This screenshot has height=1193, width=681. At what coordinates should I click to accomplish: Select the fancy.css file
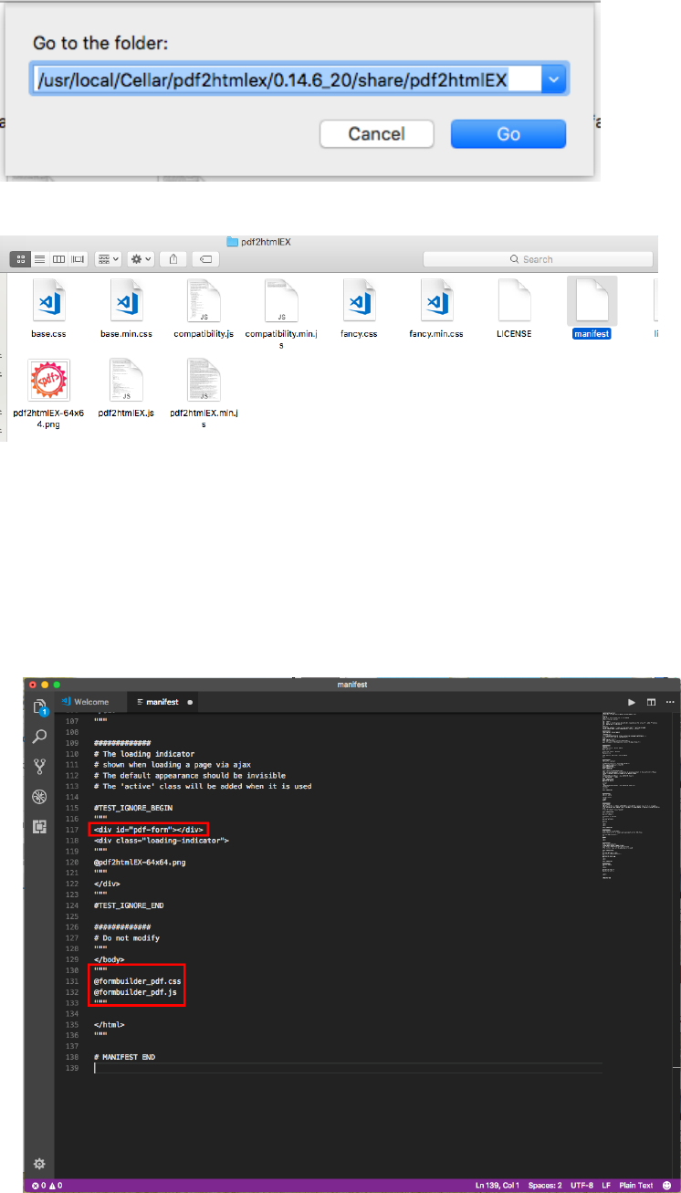pyautogui.click(x=359, y=309)
